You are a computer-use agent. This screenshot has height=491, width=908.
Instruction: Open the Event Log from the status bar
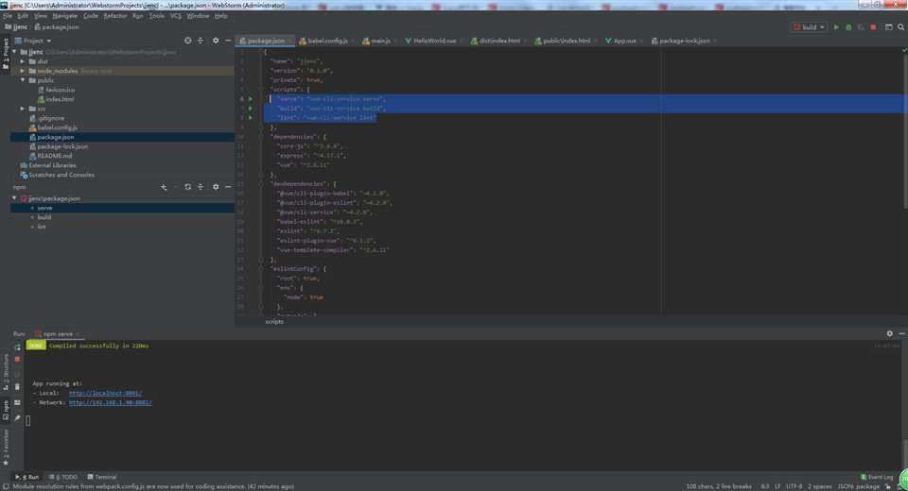pyautogui.click(x=877, y=477)
